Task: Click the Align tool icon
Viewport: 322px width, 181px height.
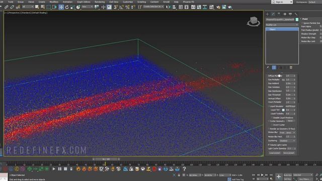Action: tap(174, 7)
